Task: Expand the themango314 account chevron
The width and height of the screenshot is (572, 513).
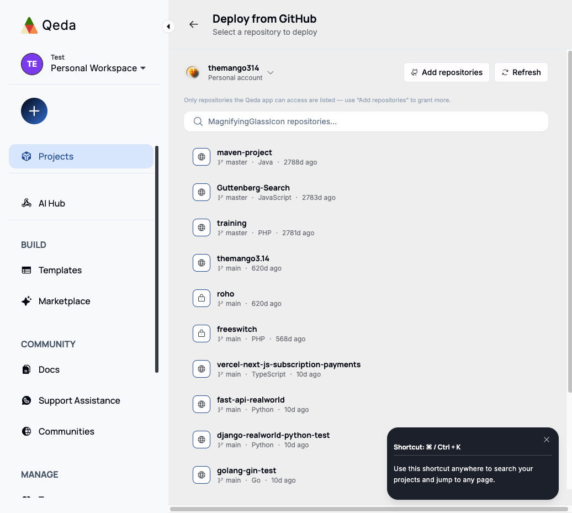Action: click(271, 72)
